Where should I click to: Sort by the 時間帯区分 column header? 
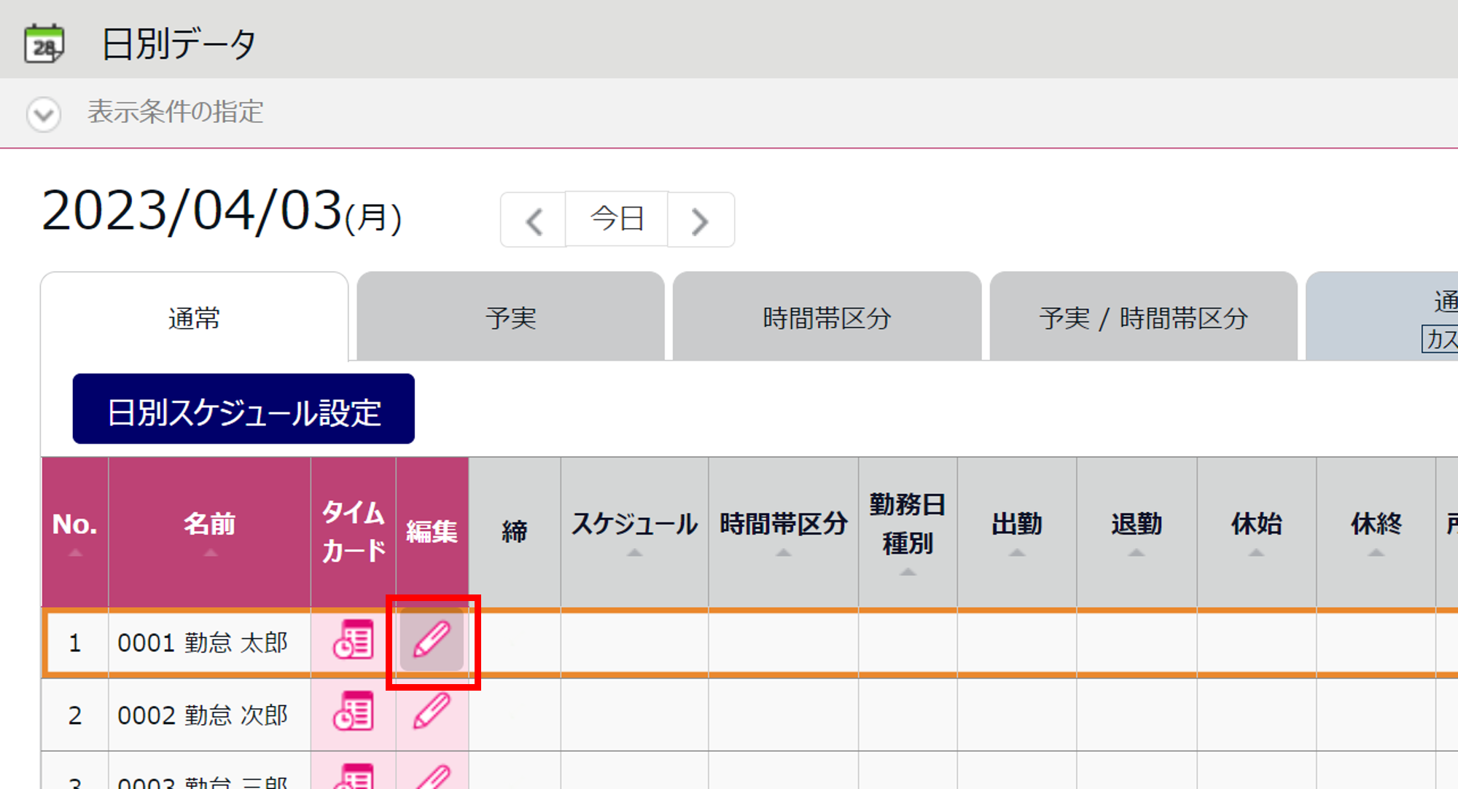click(784, 532)
